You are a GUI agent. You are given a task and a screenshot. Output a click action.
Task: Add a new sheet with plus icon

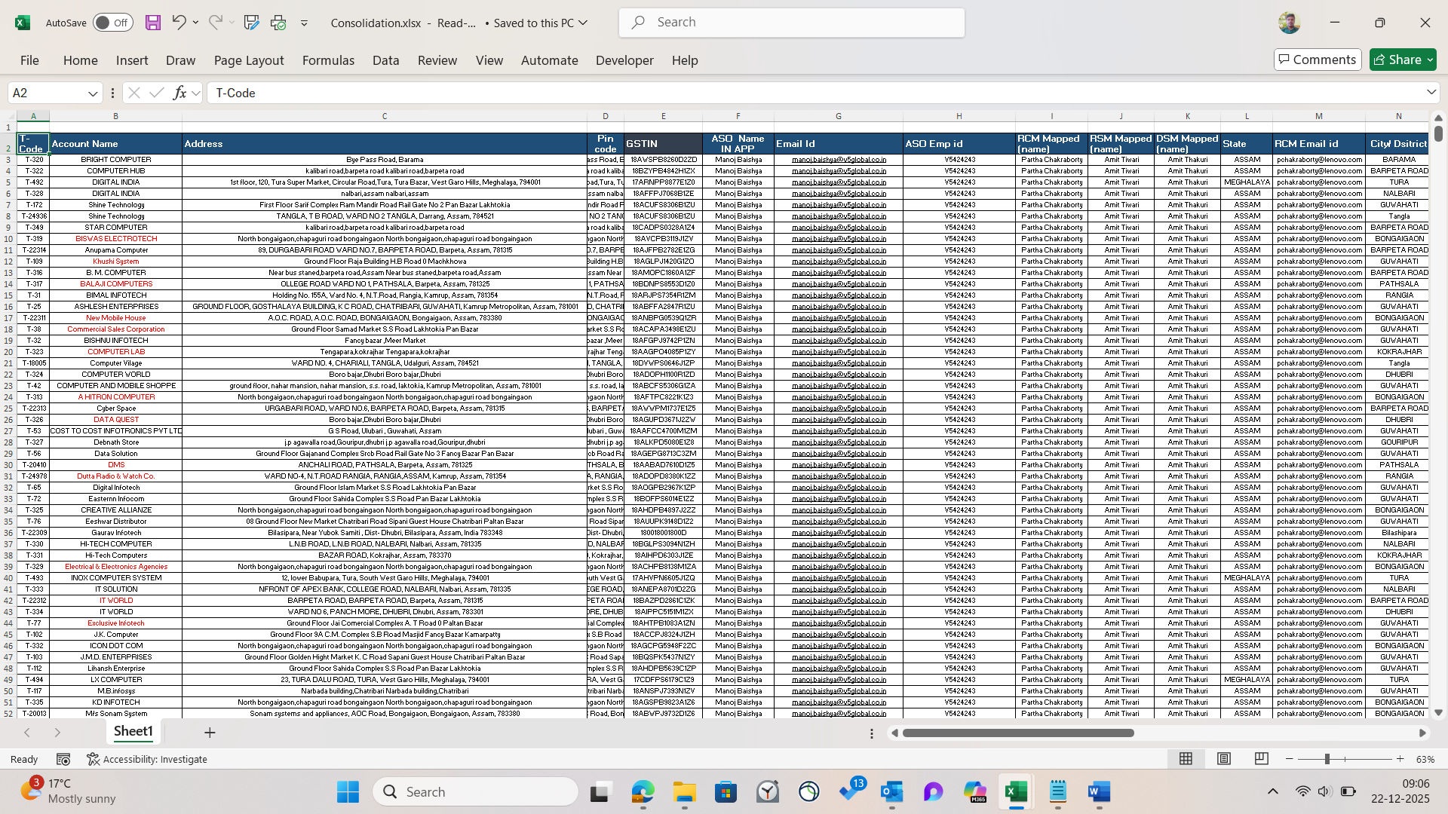coord(210,733)
